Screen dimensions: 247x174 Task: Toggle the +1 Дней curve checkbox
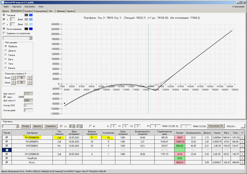click(4, 19)
